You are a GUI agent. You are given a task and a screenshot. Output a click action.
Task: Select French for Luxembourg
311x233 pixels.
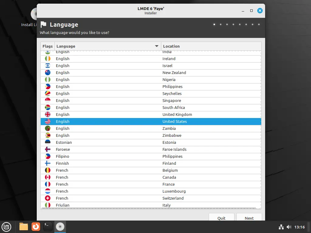point(151,191)
